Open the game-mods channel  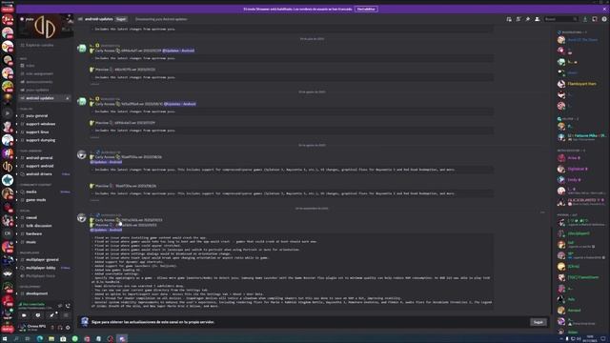tap(36, 200)
